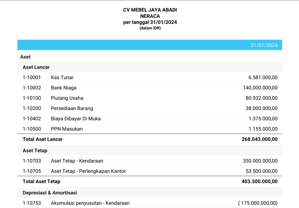Click the 140.000.000,00 Bank Niaga balance
This screenshot has width=299, height=208.
click(x=260, y=88)
